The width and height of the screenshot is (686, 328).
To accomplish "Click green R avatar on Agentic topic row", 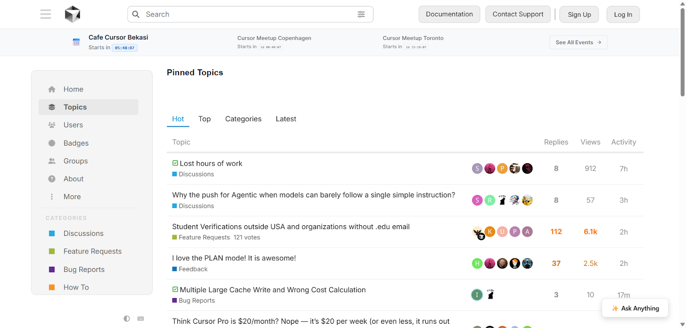I will [490, 200].
